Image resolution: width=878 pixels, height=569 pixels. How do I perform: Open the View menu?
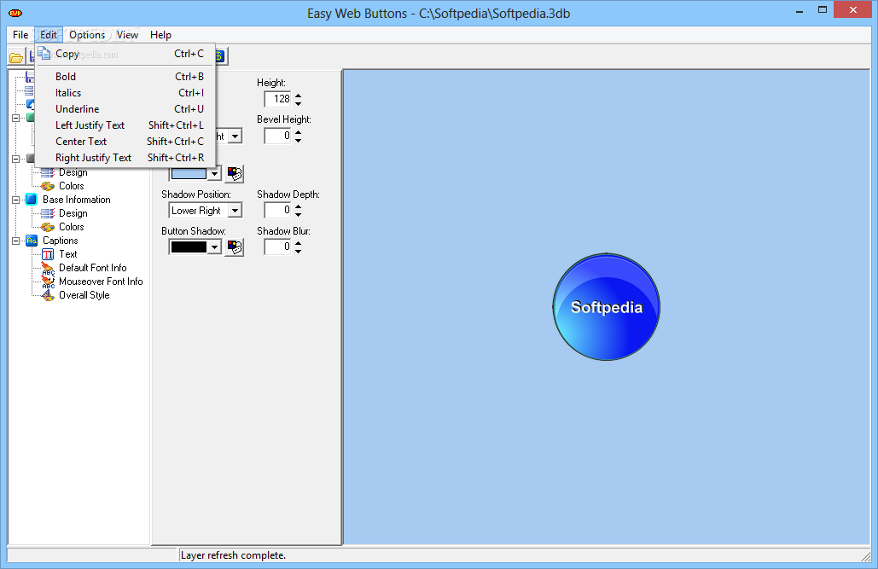click(127, 35)
